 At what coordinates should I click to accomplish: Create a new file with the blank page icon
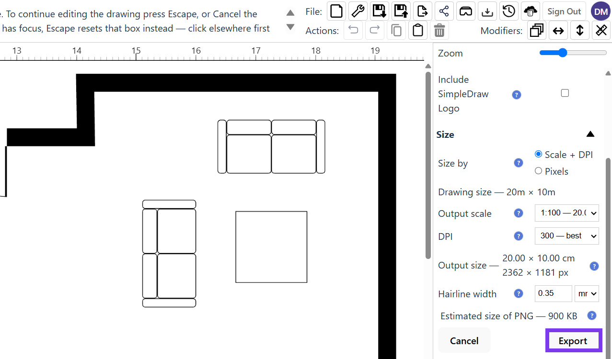coord(336,11)
